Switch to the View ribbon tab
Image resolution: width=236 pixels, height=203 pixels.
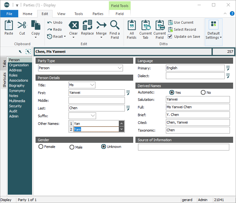pos(61,14)
